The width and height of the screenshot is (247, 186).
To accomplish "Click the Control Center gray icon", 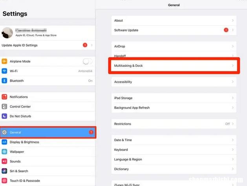I will (4, 107).
